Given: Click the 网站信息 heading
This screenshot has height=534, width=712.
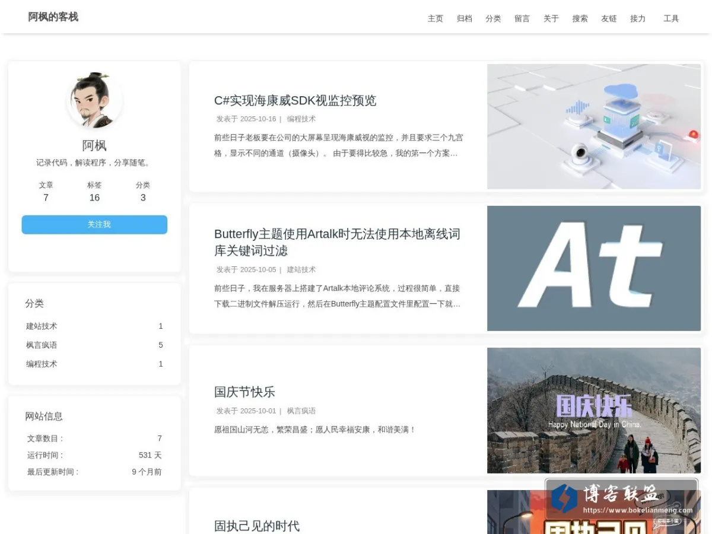Looking at the screenshot, I should (44, 416).
